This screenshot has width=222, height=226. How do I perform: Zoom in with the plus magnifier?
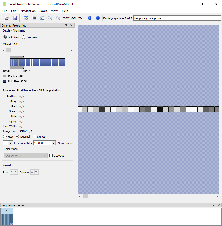[x=50, y=18]
